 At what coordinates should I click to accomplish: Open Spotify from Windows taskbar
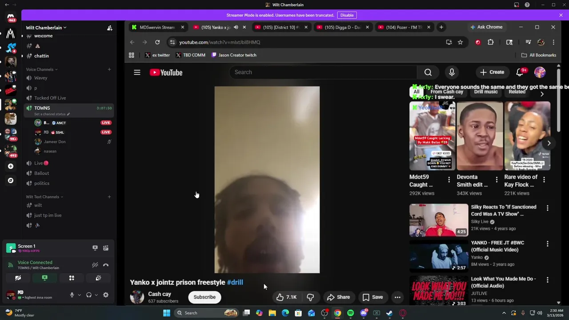tap(350, 313)
